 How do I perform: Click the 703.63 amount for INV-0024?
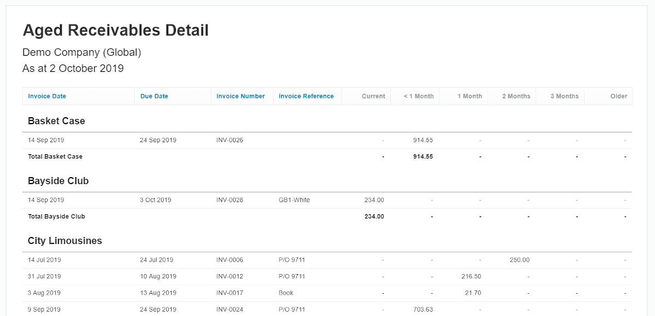pyautogui.click(x=423, y=309)
